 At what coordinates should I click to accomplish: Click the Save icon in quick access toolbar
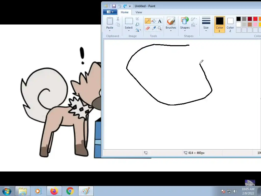pyautogui.click(x=114, y=6)
